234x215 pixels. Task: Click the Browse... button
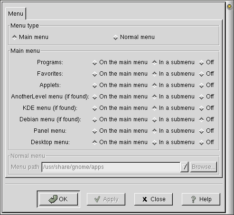coord(204,167)
